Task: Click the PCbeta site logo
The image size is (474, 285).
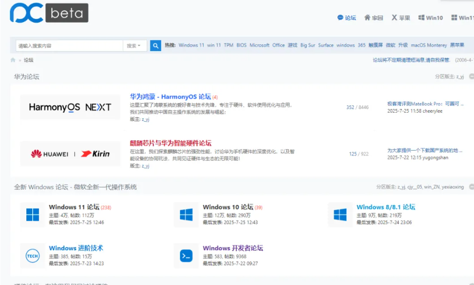Action: pos(49,13)
